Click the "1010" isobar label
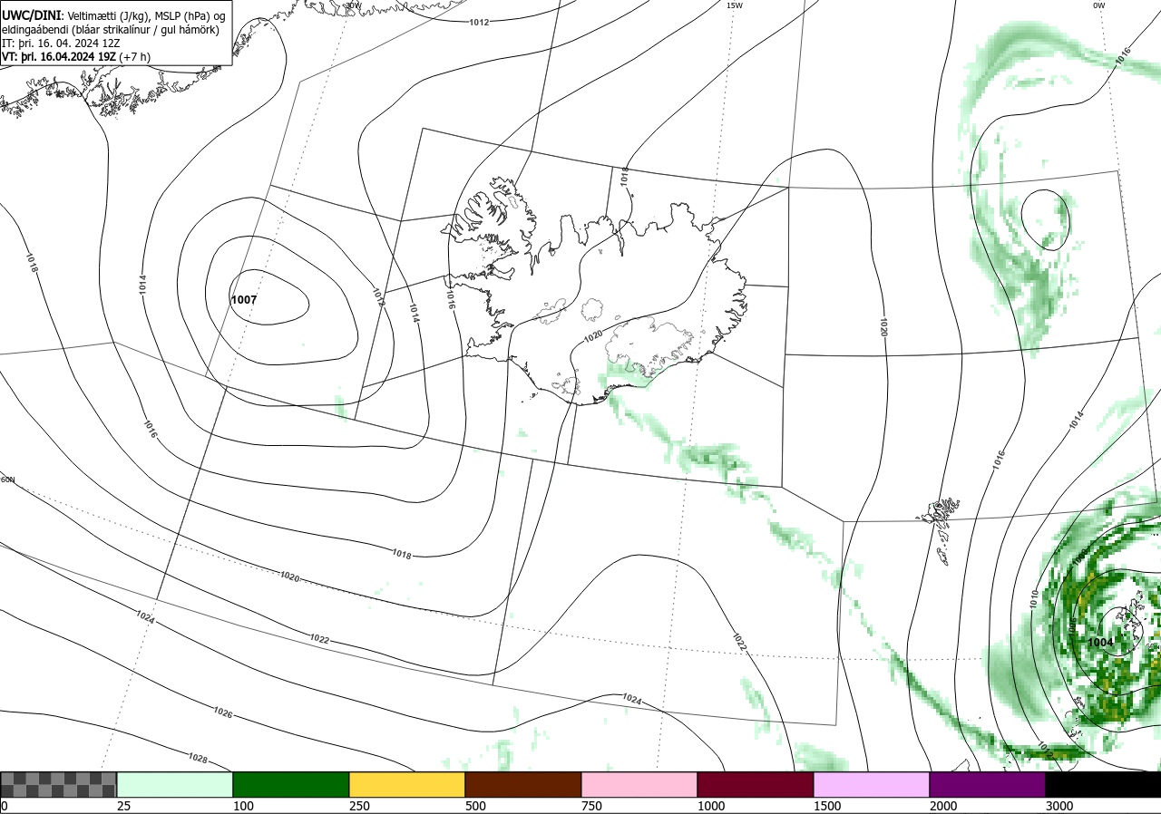 tap(1034, 598)
